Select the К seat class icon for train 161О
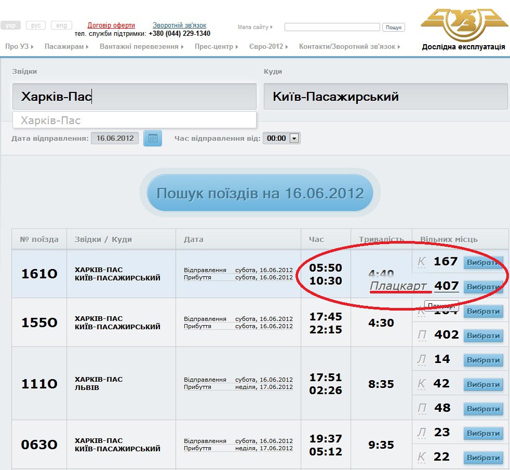 pos(422,262)
